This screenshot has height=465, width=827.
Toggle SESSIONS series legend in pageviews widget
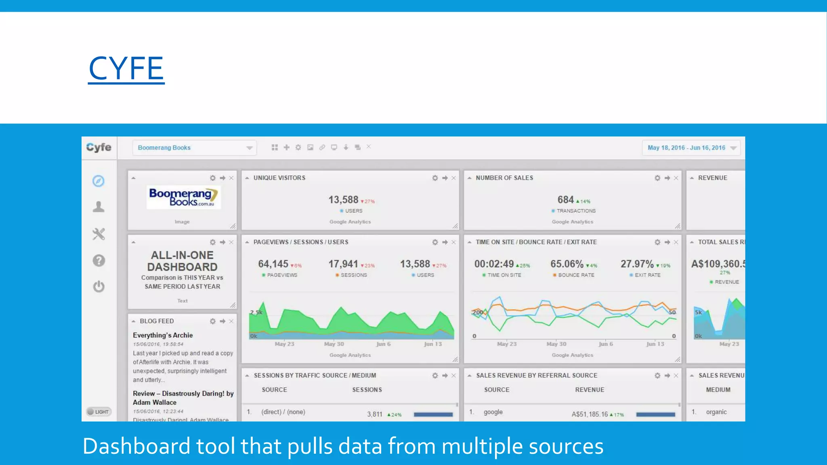351,275
